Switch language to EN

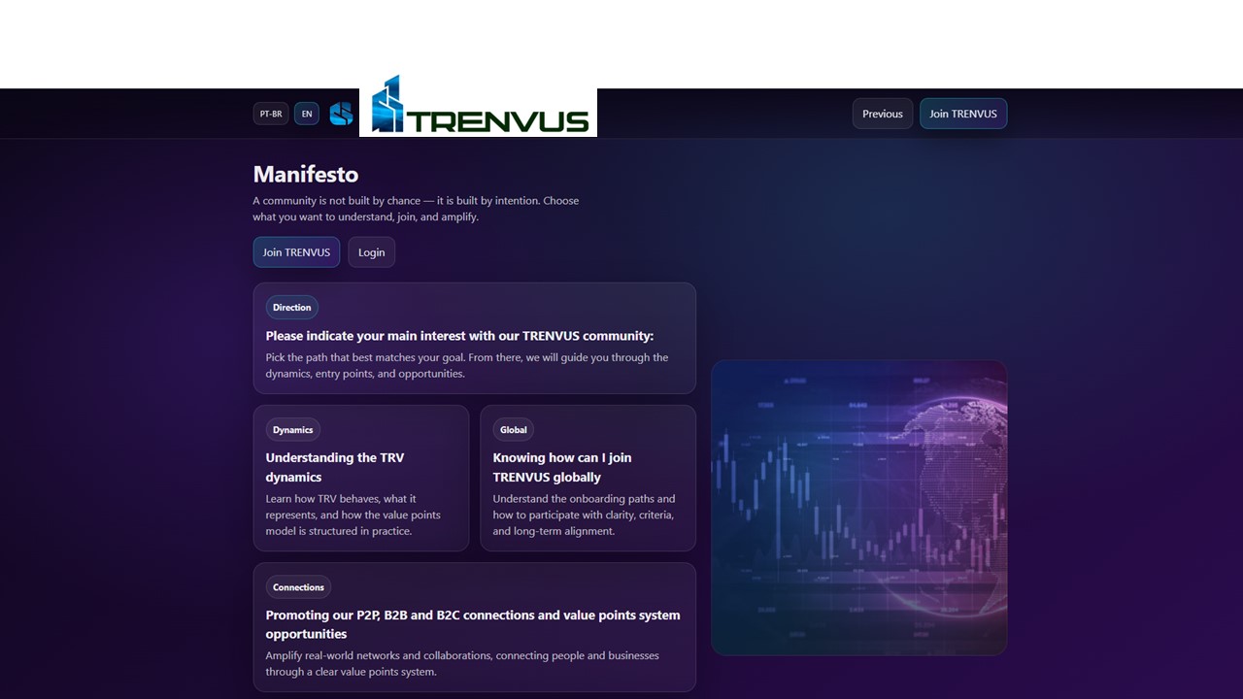307,114
